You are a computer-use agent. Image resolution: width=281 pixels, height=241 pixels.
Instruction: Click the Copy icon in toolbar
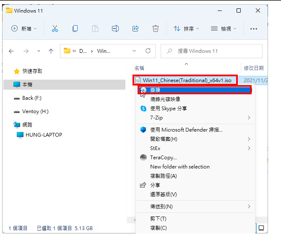(75, 29)
